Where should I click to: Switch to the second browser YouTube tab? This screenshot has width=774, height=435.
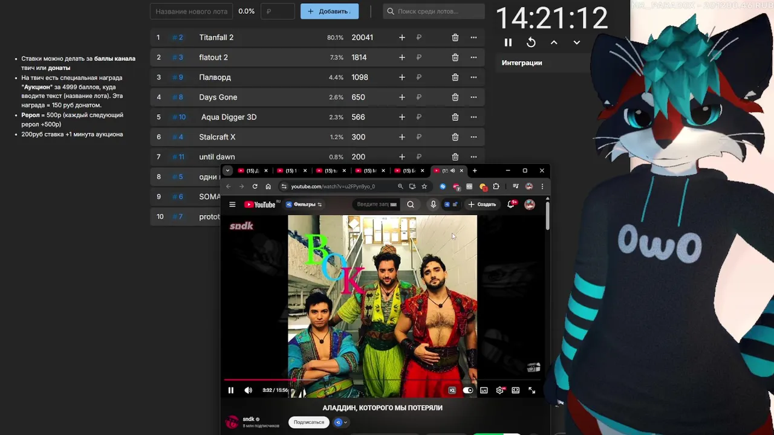[x=291, y=171]
